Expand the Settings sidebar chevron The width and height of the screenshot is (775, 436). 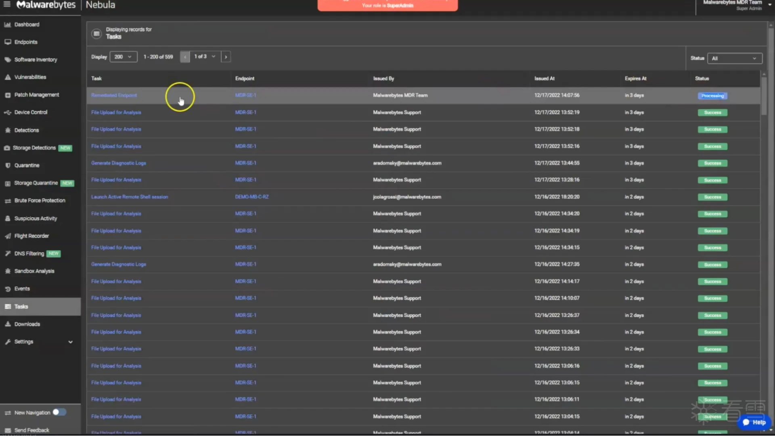pyautogui.click(x=70, y=342)
